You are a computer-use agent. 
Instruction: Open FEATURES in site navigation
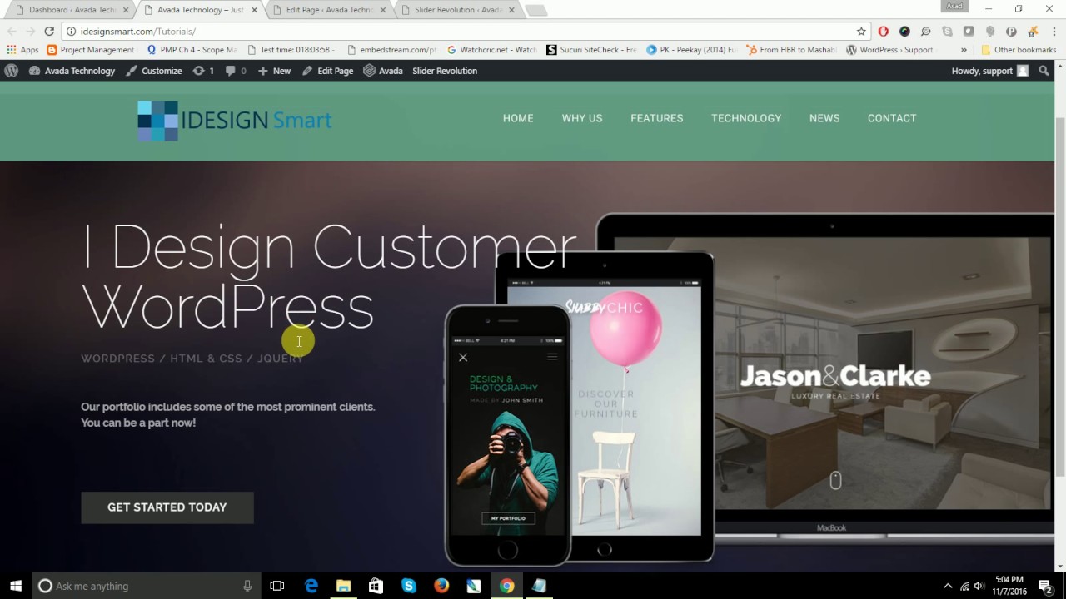pyautogui.click(x=657, y=118)
